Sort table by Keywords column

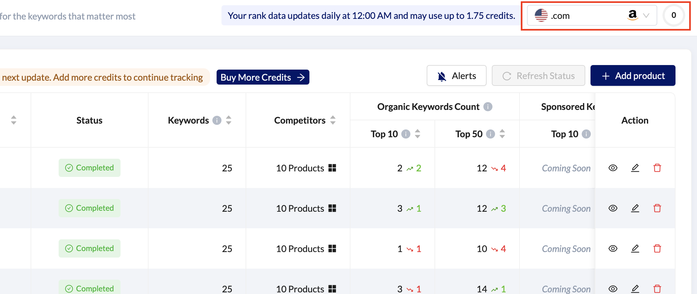pos(229,120)
